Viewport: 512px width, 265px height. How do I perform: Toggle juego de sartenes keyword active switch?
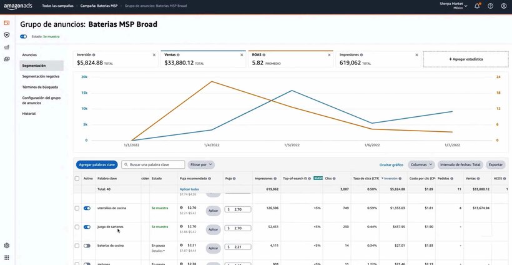click(87, 227)
